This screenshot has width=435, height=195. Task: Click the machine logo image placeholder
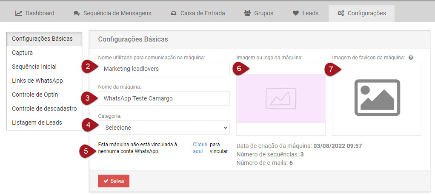(280, 98)
